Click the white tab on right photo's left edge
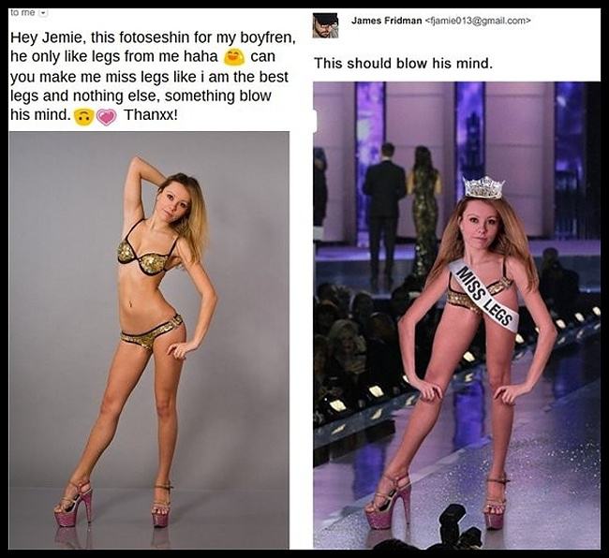 pyautogui.click(x=315, y=121)
